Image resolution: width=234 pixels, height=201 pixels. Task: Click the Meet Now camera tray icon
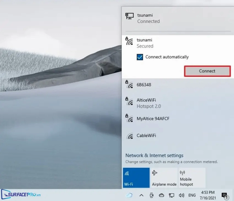[152, 195]
